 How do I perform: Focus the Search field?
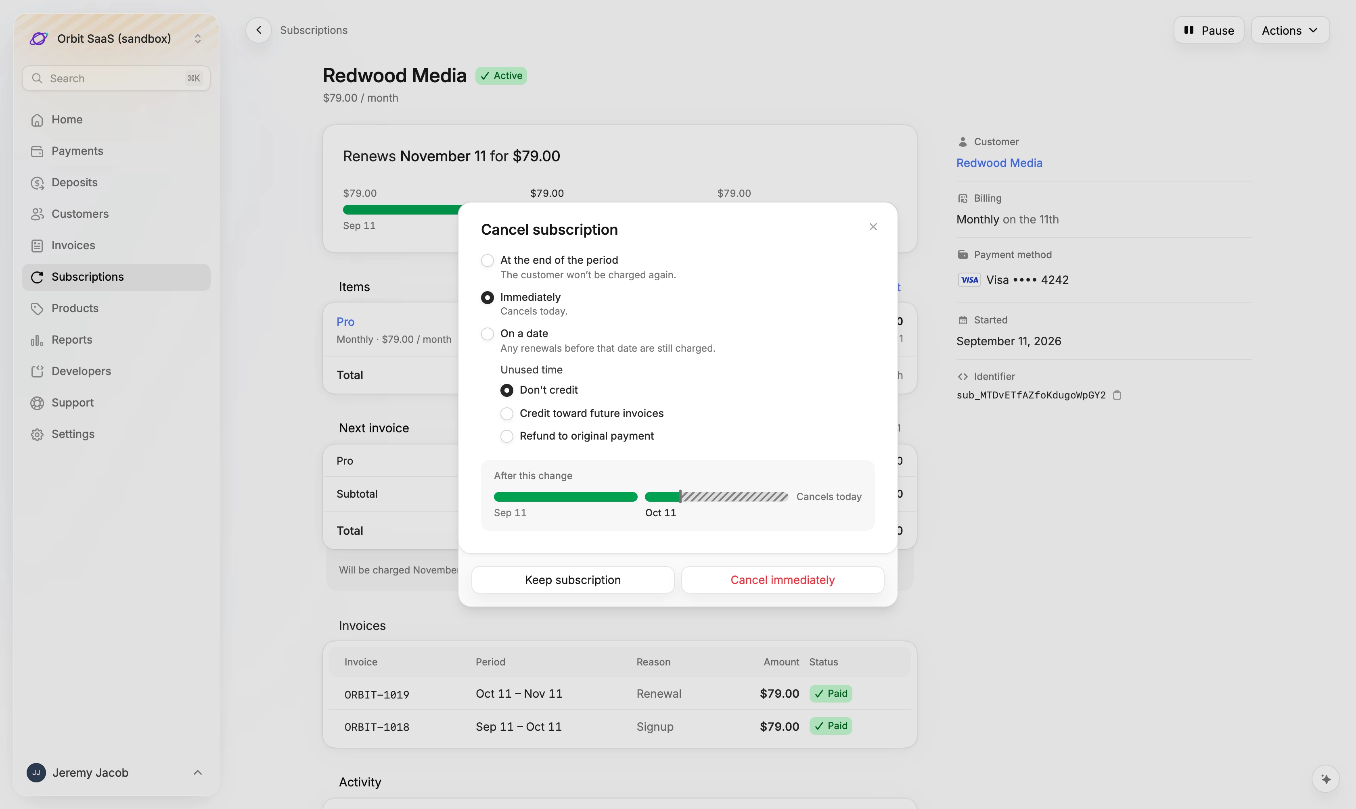[116, 79]
